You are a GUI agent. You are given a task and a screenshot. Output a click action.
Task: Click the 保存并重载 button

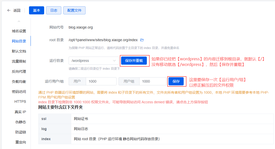[x=134, y=61]
